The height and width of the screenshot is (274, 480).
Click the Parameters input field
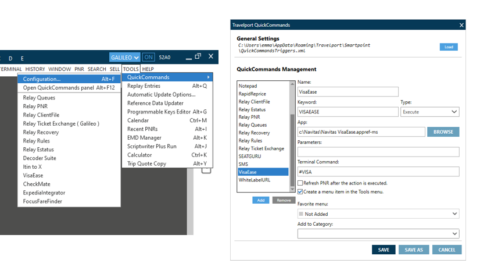coord(378,152)
